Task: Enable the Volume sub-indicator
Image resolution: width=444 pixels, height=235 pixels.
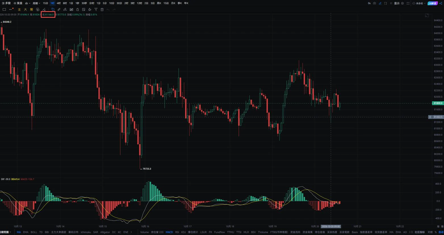Action: [144, 232]
